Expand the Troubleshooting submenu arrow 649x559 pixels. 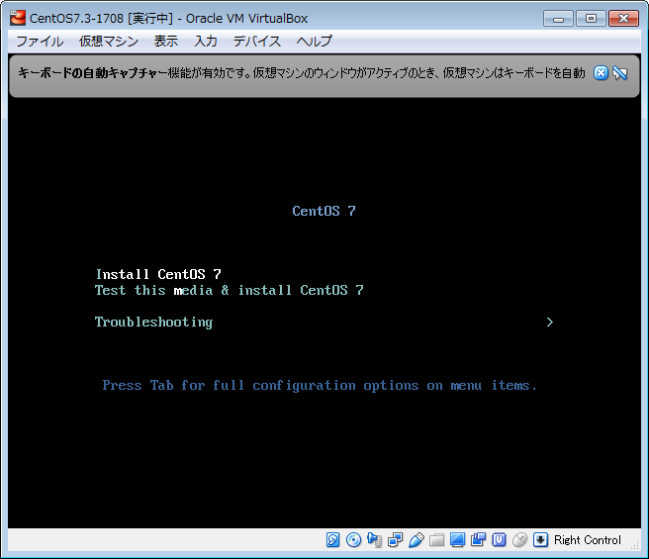(550, 322)
